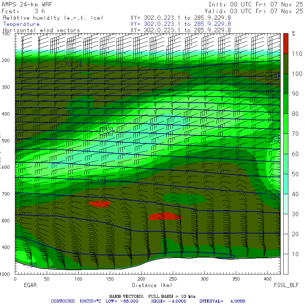
Task: Click the 'HIGH= -4.0000' contour value
Action: pos(169,301)
